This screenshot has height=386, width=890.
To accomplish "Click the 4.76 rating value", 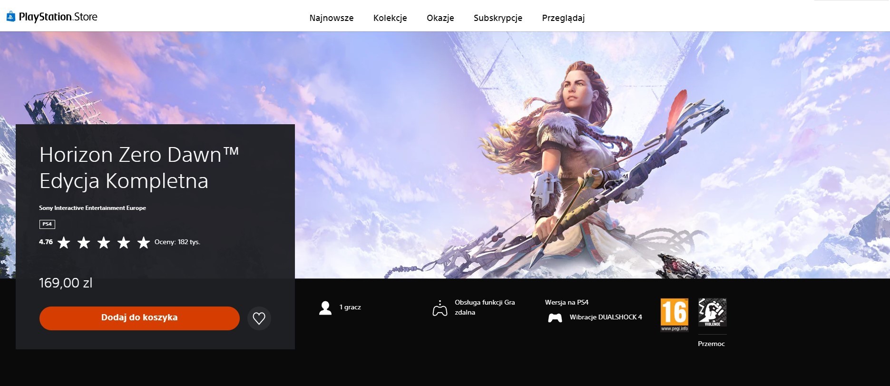I will (x=46, y=242).
